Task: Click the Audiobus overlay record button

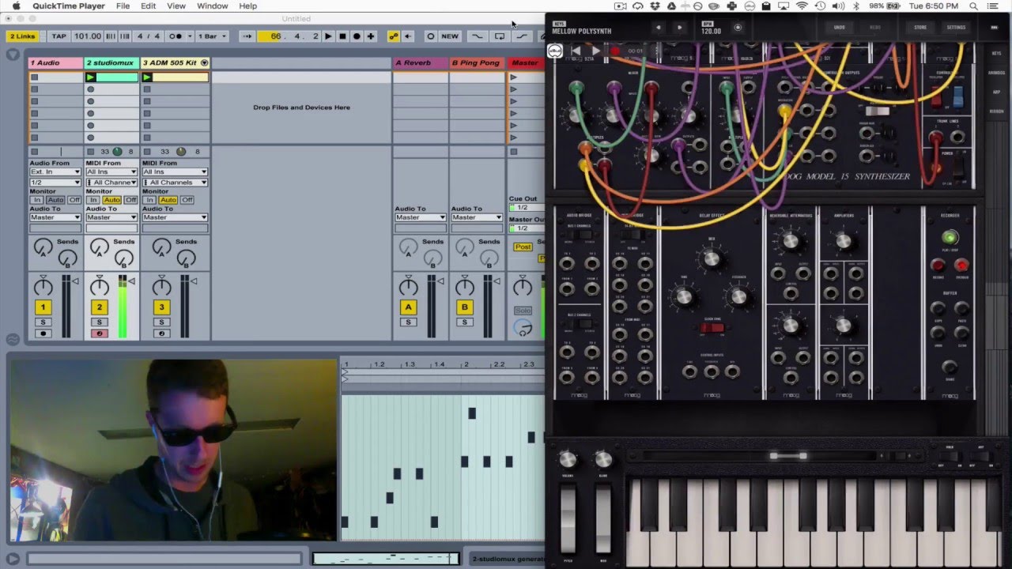Action: (615, 51)
